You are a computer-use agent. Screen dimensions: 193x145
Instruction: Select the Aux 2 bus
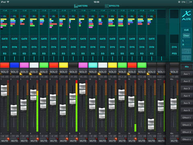[187, 81]
